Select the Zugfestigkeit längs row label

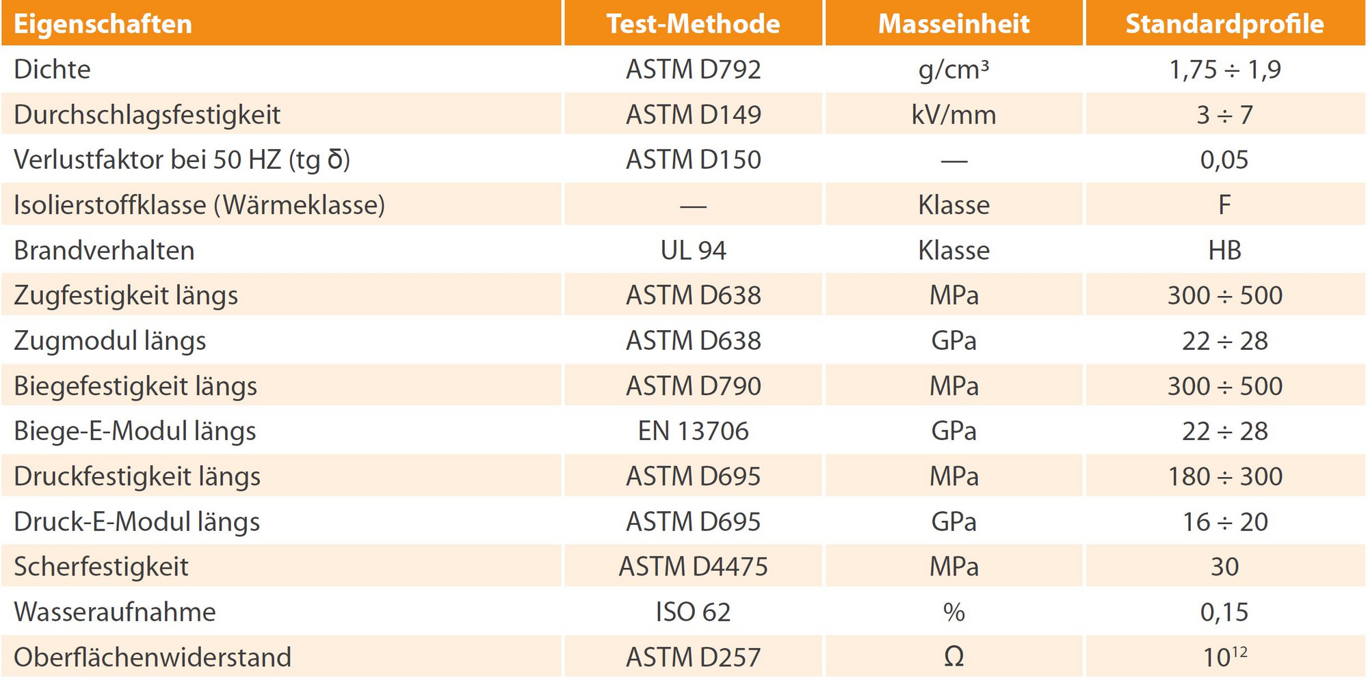click(126, 296)
